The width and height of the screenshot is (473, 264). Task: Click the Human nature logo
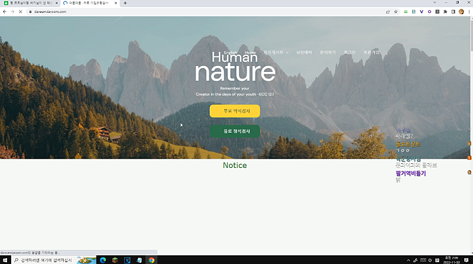click(235, 67)
